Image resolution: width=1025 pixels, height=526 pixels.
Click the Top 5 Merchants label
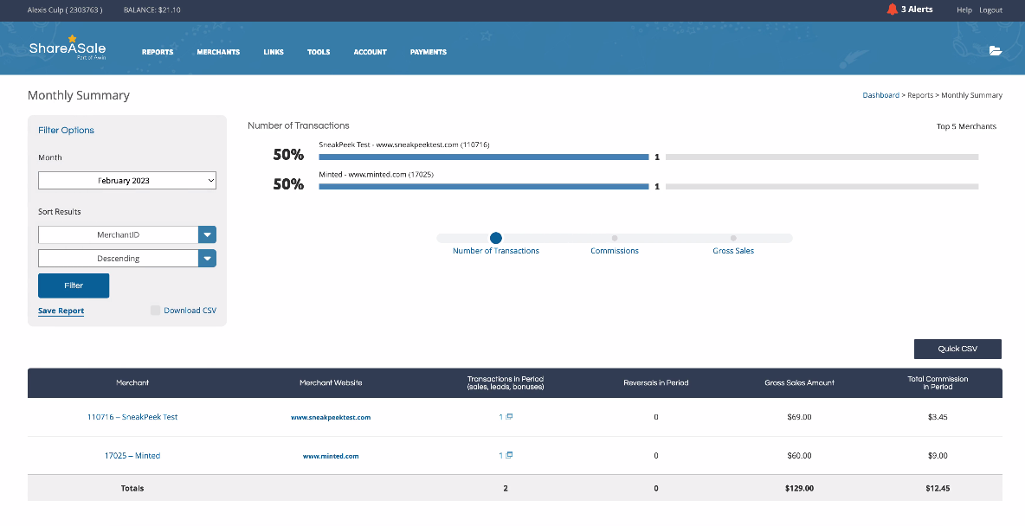click(x=966, y=126)
